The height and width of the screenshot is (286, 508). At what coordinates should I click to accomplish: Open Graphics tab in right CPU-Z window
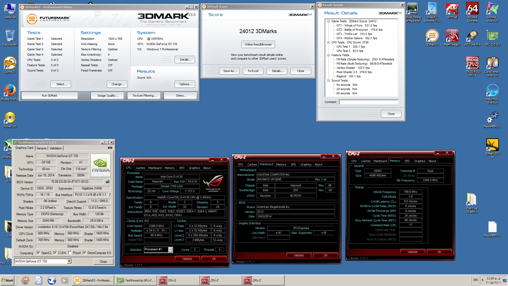[420, 161]
